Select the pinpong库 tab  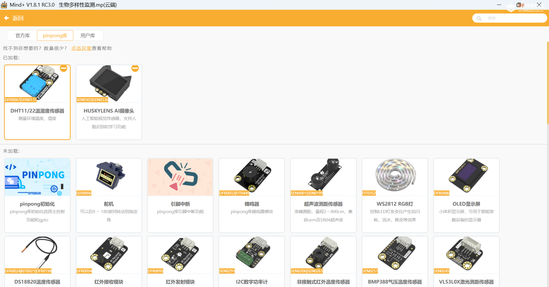click(x=55, y=36)
